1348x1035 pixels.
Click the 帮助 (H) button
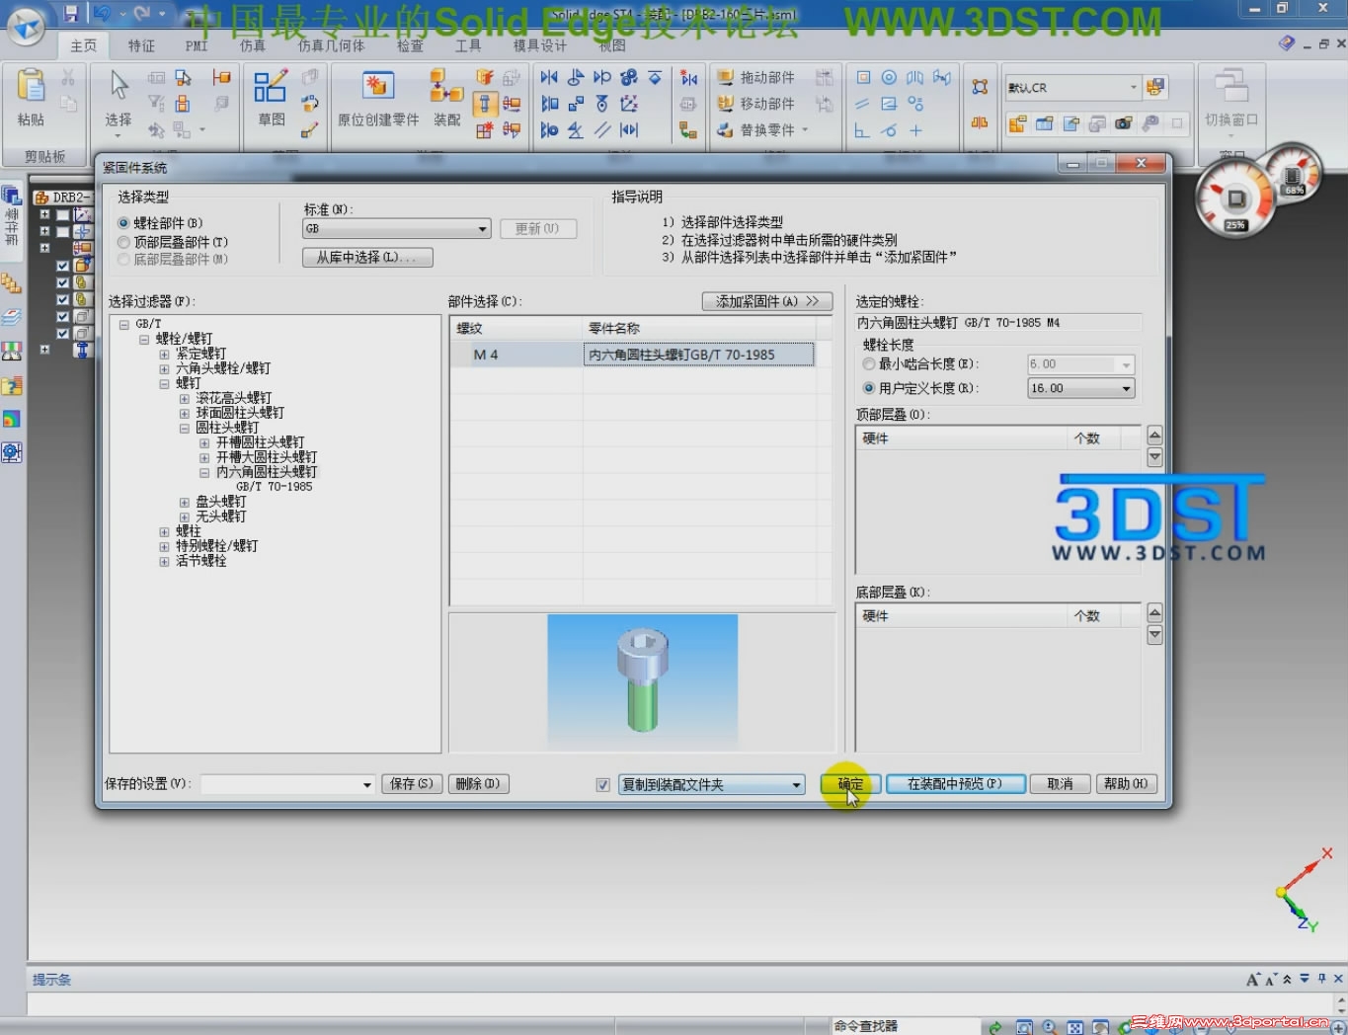(1126, 784)
